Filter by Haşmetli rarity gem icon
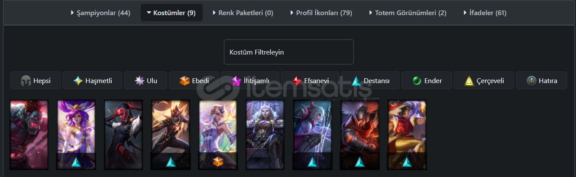The height and width of the screenshot is (177, 576). 78,81
